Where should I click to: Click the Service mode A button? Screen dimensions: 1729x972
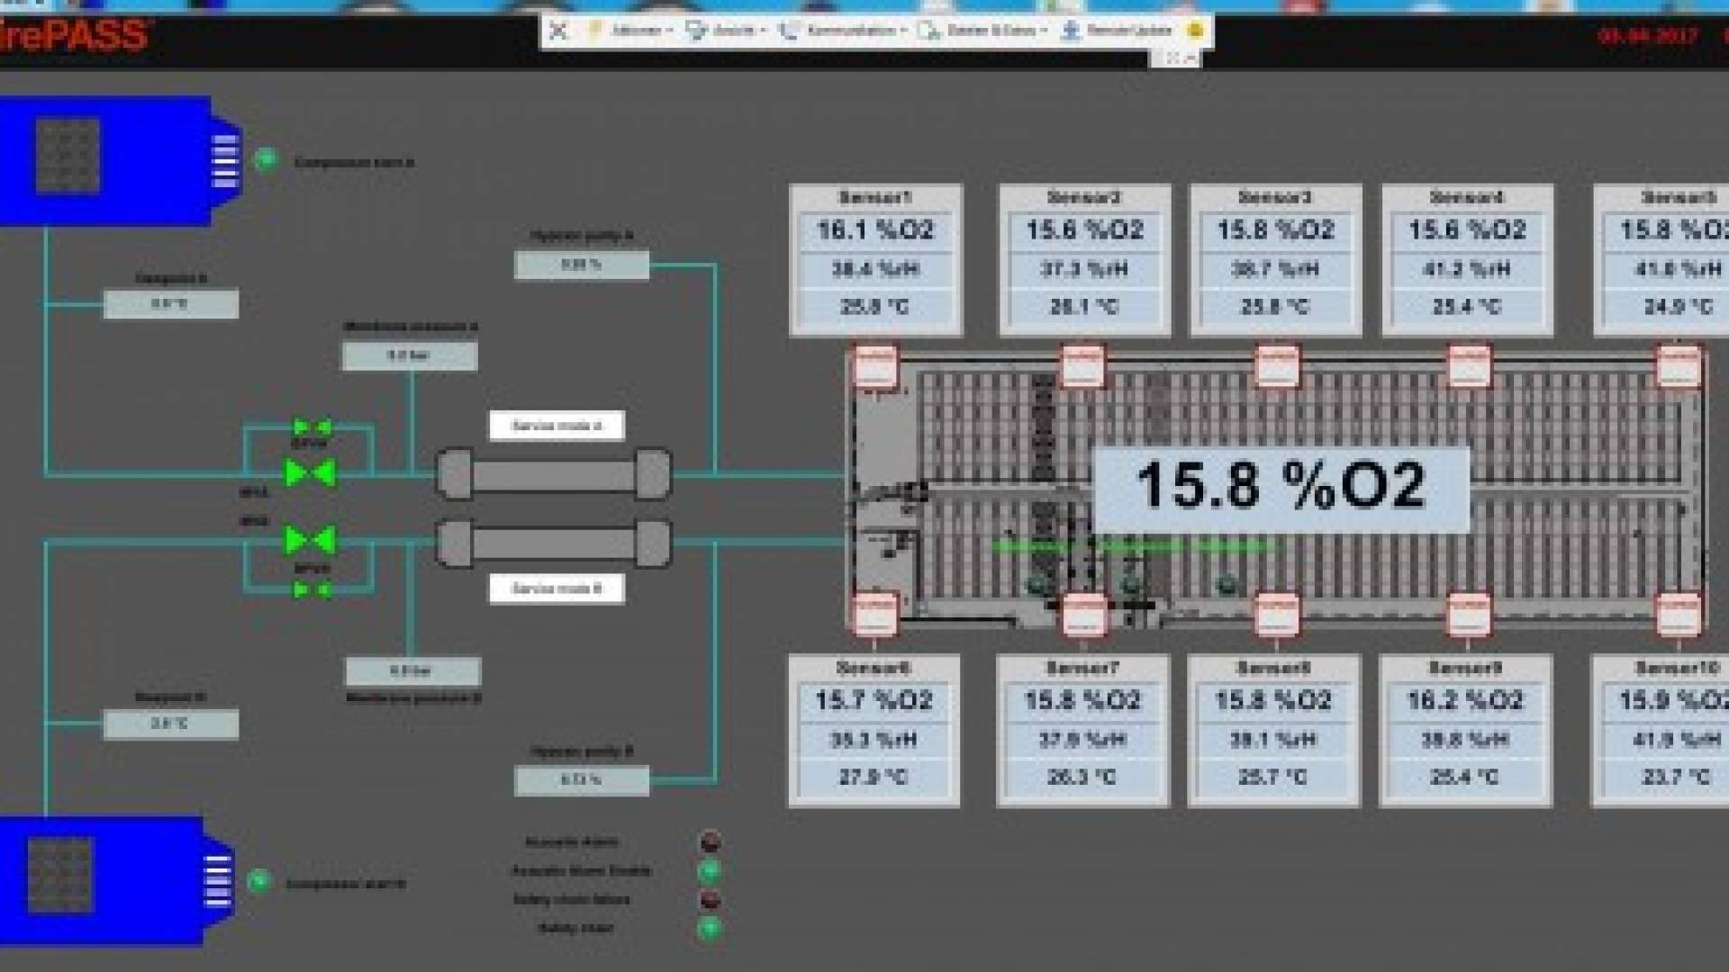(557, 426)
